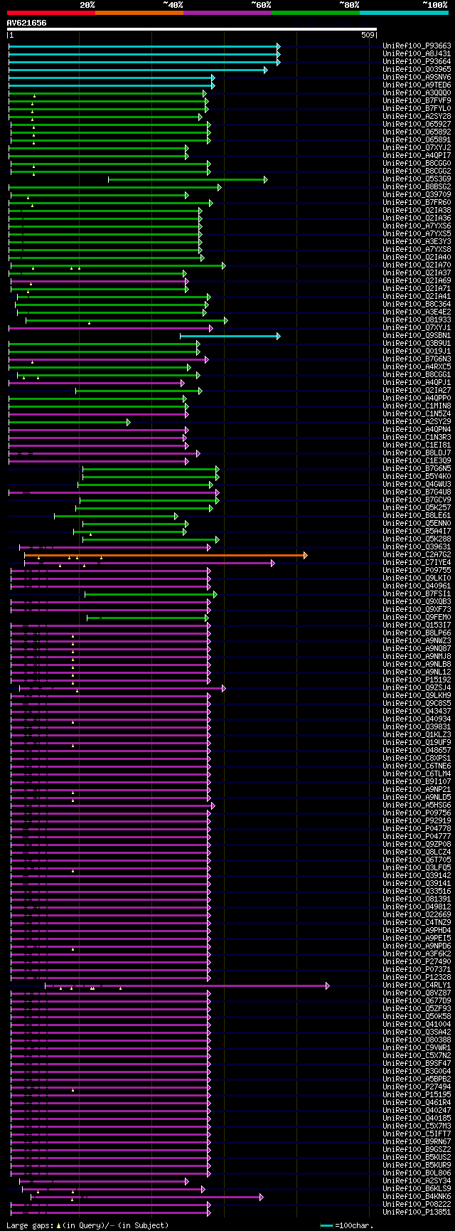Select hit UniRef100_A9SNV6
455x1231 pixels.
pyautogui.click(x=417, y=77)
